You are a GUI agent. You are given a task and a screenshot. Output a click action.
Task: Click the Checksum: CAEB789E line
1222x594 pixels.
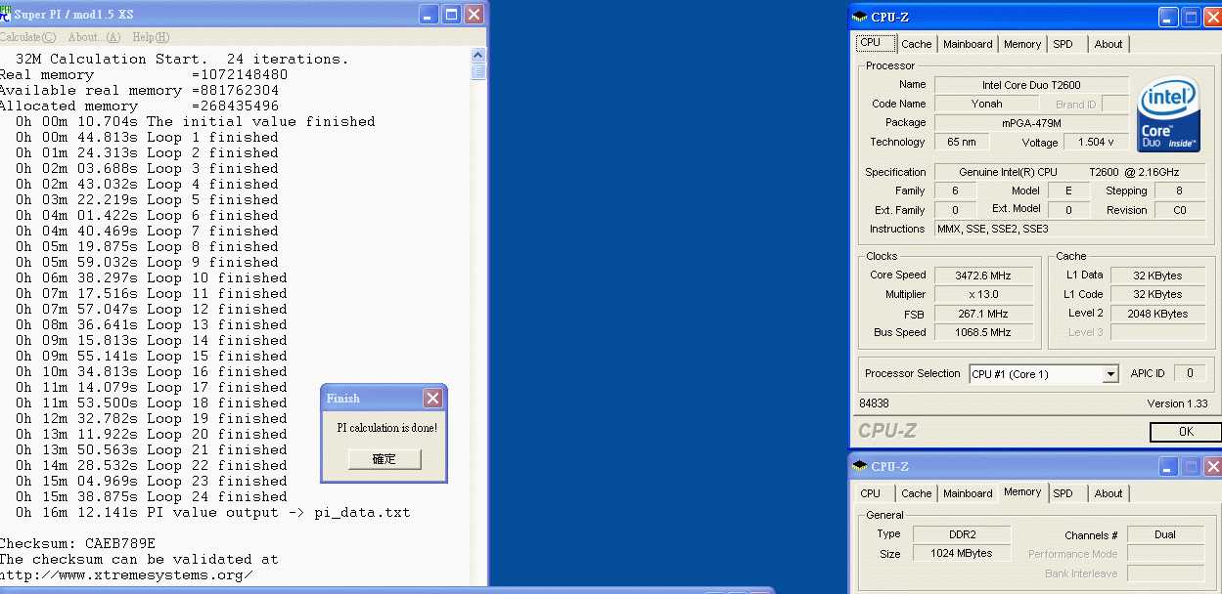(x=78, y=543)
